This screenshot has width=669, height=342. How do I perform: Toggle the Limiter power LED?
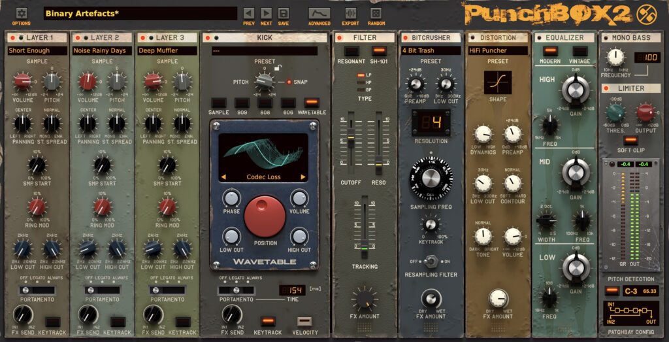point(606,88)
